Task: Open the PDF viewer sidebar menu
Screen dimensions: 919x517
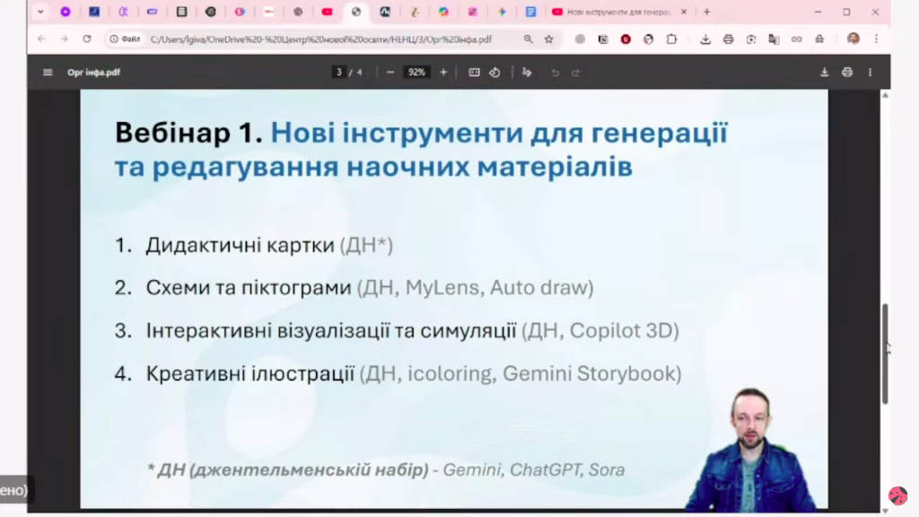Action: (x=48, y=73)
